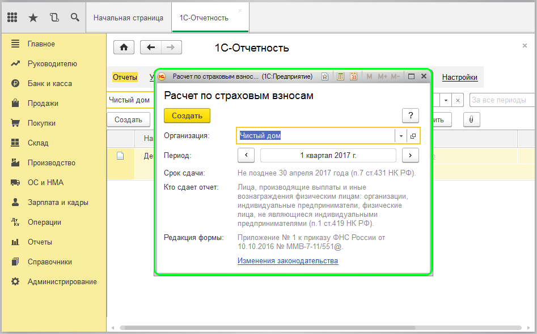
Task: Clear filter with x button
Action: click(458, 100)
